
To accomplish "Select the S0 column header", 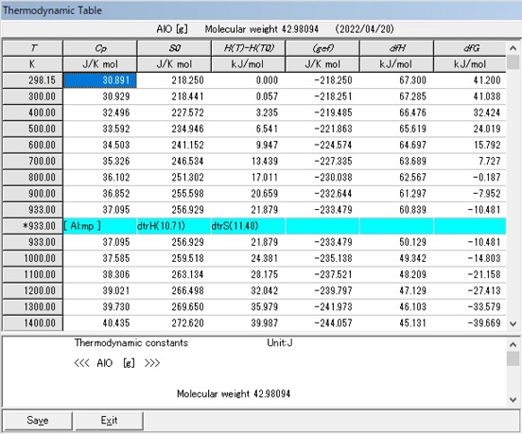I will 174,48.
